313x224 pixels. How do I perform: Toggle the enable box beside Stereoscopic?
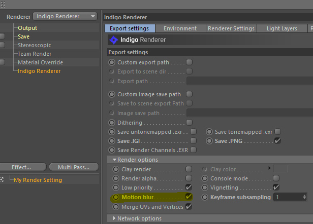coord(2,45)
